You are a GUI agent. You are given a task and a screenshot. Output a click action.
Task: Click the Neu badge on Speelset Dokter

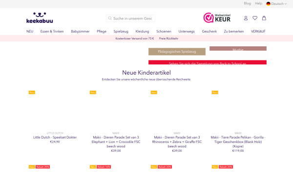32,92
